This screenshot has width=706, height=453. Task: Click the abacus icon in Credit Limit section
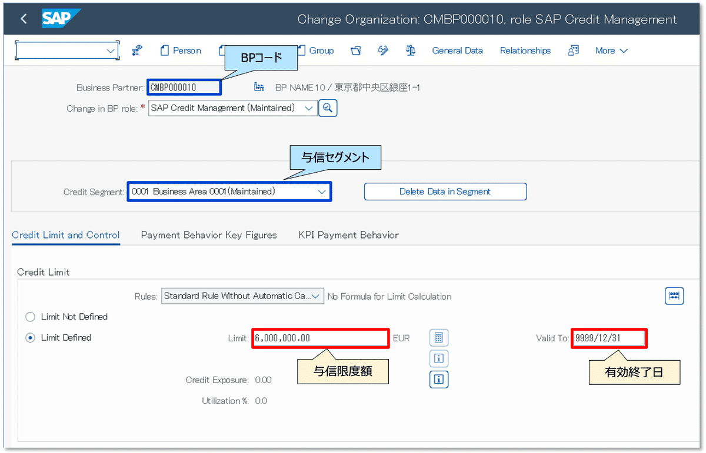pyautogui.click(x=674, y=296)
